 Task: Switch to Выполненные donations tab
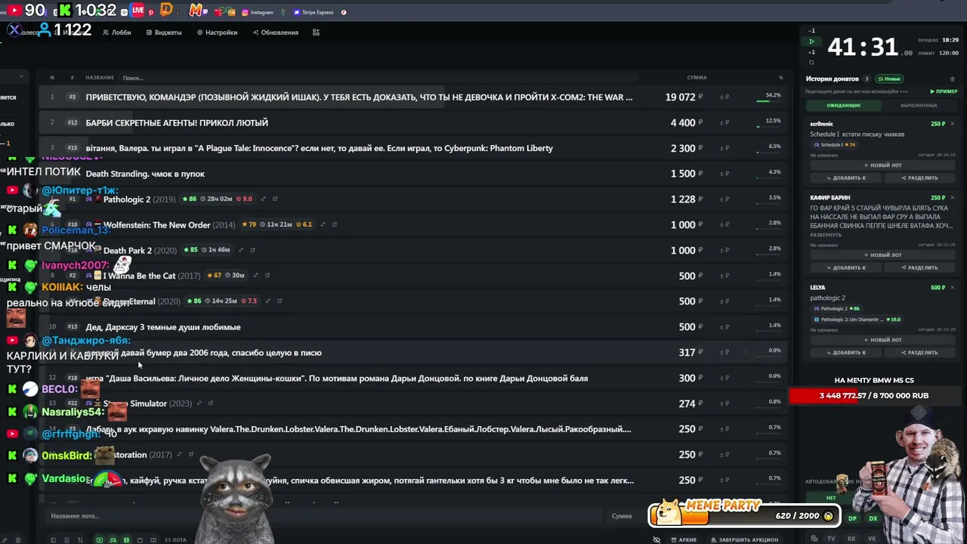tap(919, 105)
